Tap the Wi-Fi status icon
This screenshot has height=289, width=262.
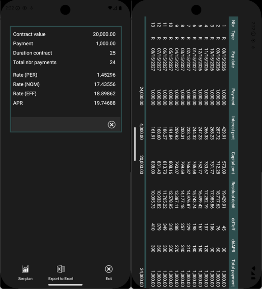(110, 8)
